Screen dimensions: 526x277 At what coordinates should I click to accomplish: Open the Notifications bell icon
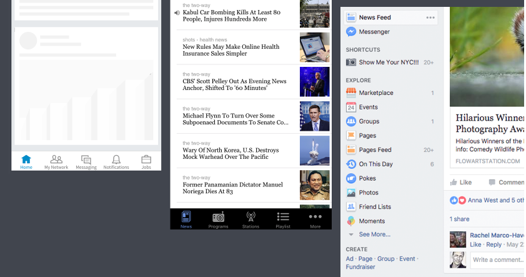(x=116, y=159)
